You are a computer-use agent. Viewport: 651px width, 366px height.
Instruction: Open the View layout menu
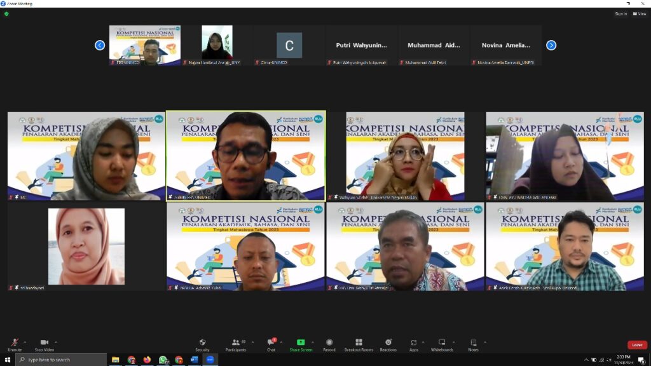640,14
